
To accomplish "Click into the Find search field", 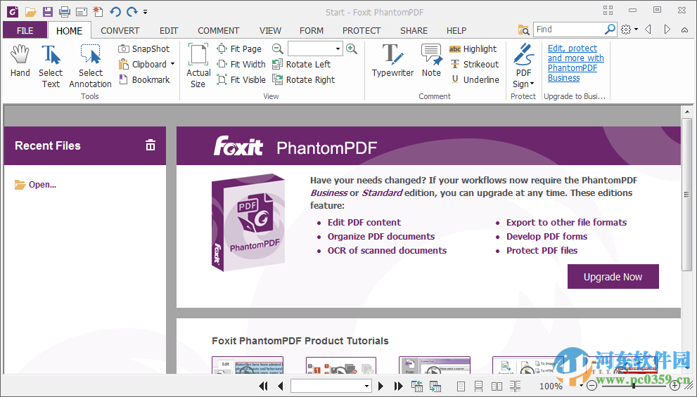I will coord(569,30).
